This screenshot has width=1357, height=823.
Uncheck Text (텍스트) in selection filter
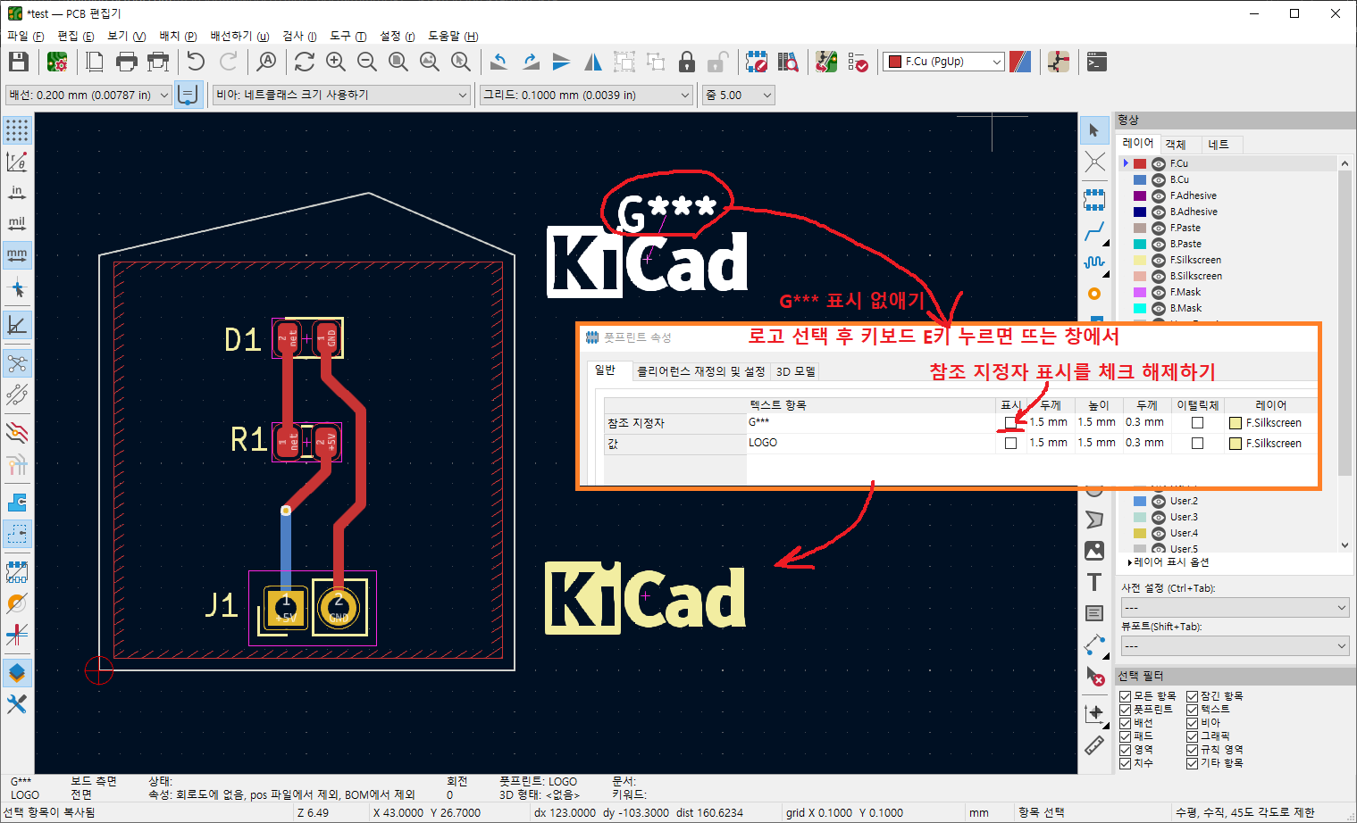(1193, 710)
